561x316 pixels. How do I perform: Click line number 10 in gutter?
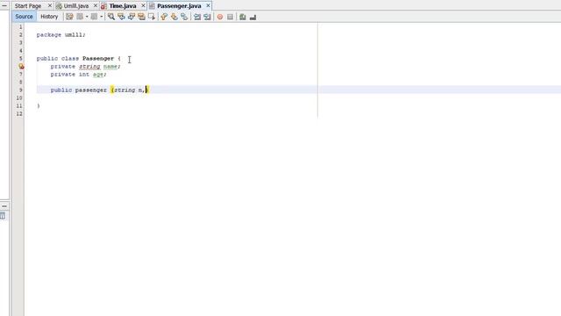pyautogui.click(x=19, y=97)
